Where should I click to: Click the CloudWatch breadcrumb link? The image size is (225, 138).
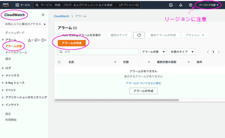(61, 16)
